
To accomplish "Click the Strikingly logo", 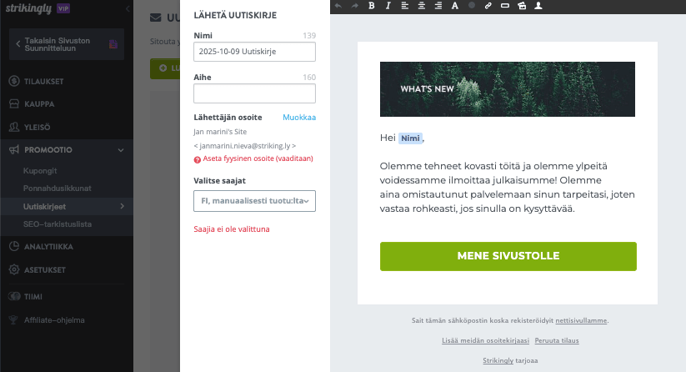I will pyautogui.click(x=28, y=8).
